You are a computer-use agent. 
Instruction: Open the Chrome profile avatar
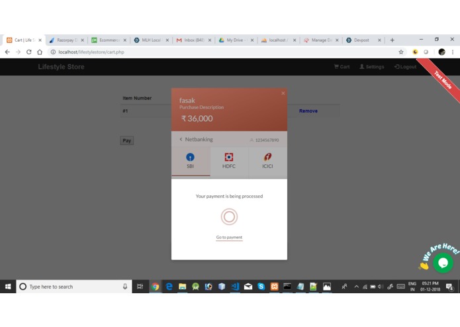point(442,52)
